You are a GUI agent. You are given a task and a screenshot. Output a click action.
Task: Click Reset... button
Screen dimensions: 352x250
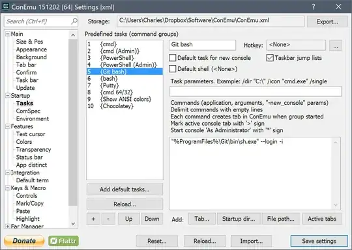157,241
